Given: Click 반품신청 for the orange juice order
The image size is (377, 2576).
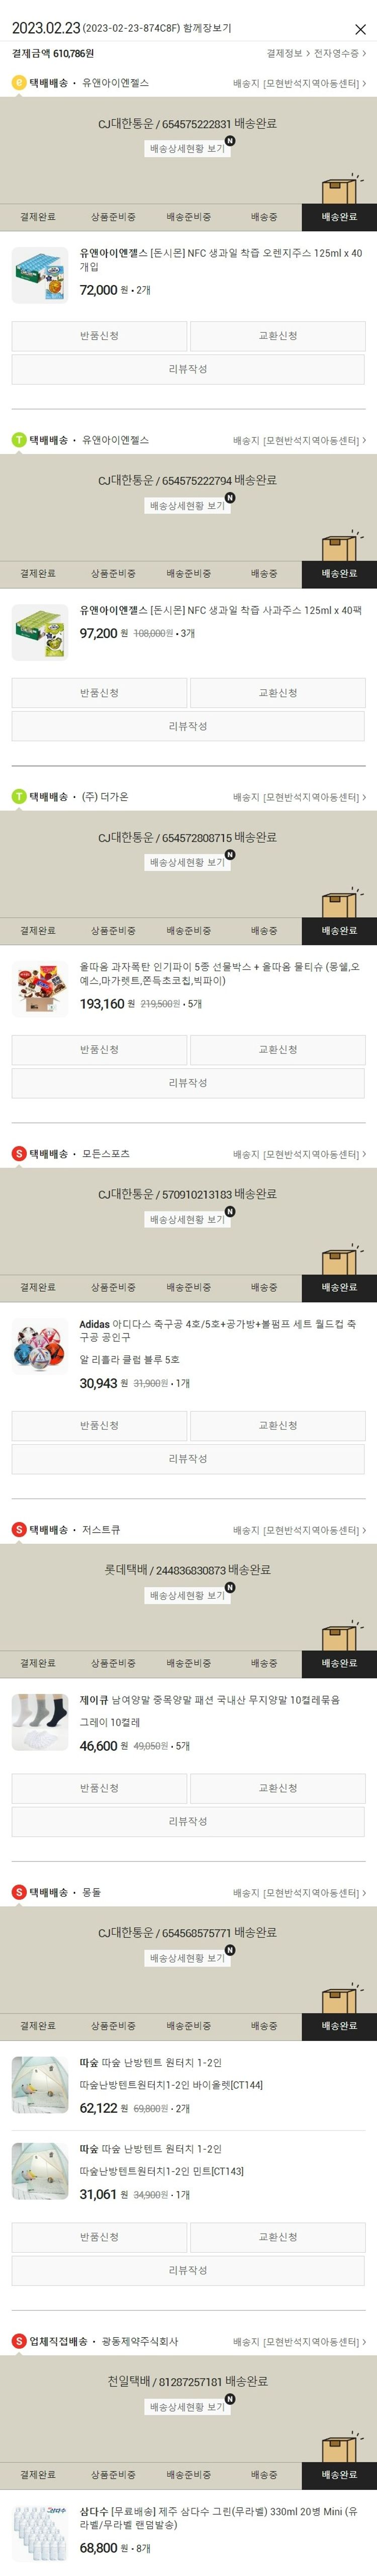Looking at the screenshot, I should point(99,336).
